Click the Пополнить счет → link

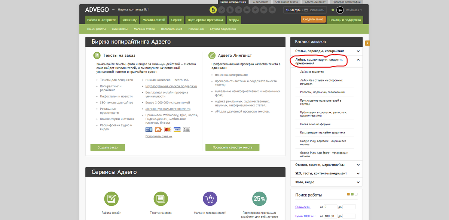[x=159, y=136]
